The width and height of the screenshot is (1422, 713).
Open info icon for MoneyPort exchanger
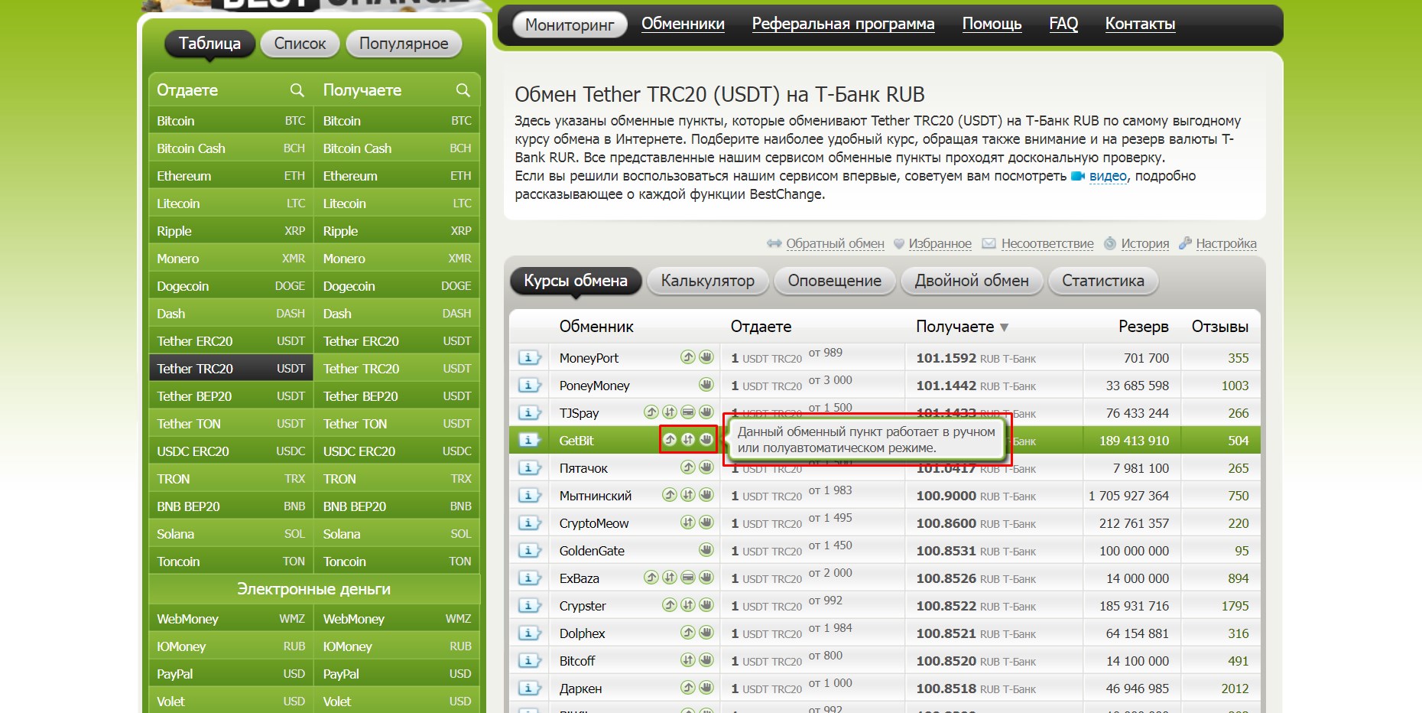529,358
